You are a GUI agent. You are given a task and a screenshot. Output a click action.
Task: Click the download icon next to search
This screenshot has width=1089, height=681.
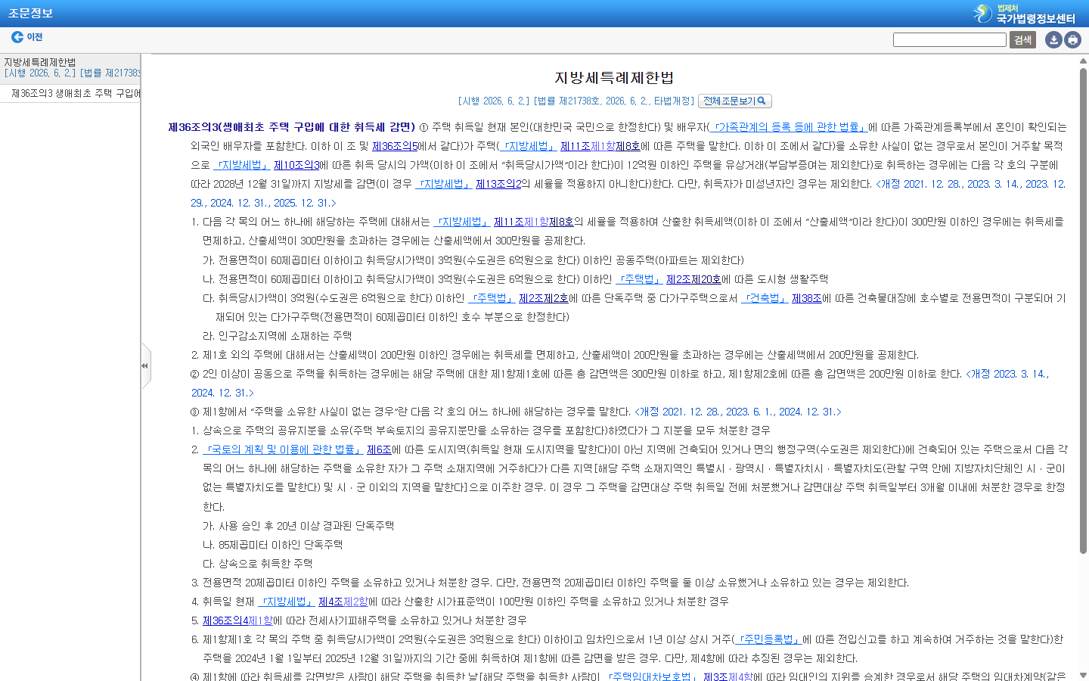1053,39
